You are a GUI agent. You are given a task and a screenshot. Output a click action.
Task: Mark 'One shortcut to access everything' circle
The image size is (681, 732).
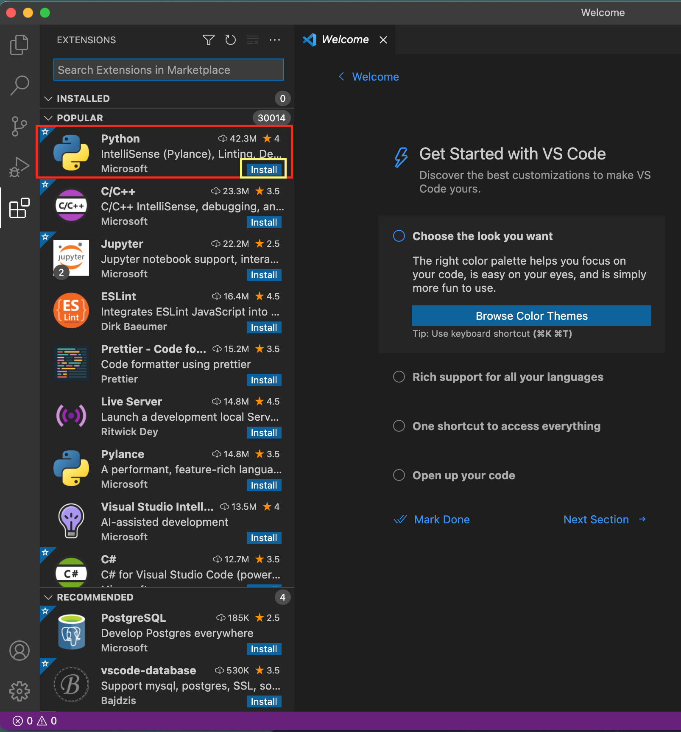pos(399,426)
